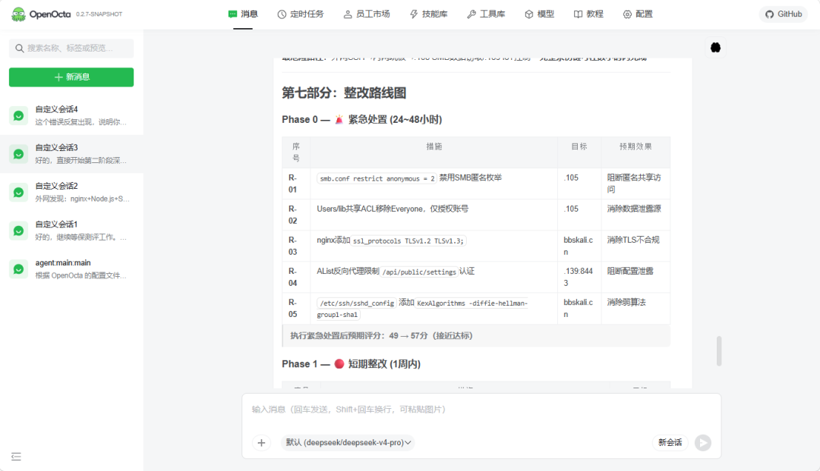Create a new message with 新消息
The image size is (820, 471).
71,77
